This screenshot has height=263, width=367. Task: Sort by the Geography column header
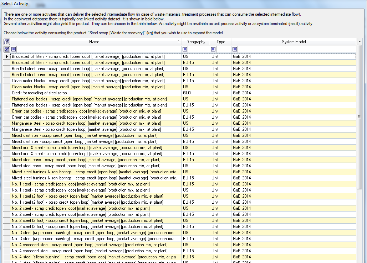click(196, 42)
